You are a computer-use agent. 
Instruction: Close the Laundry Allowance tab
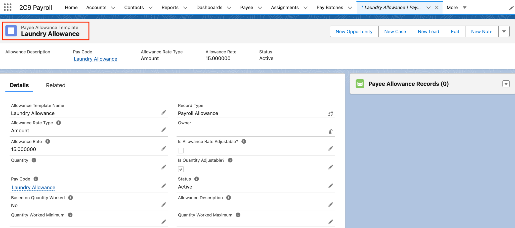coord(437,8)
